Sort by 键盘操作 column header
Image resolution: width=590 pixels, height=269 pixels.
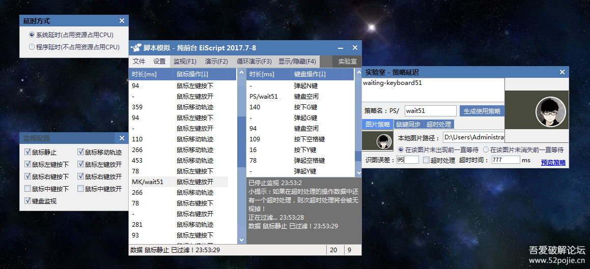pyautogui.click(x=310, y=74)
